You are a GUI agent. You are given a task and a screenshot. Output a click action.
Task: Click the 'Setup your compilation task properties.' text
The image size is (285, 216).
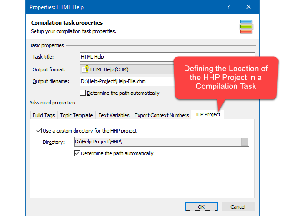click(x=74, y=31)
